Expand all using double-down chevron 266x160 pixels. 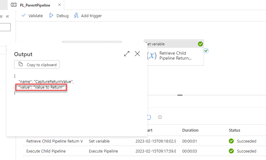[1, 17]
